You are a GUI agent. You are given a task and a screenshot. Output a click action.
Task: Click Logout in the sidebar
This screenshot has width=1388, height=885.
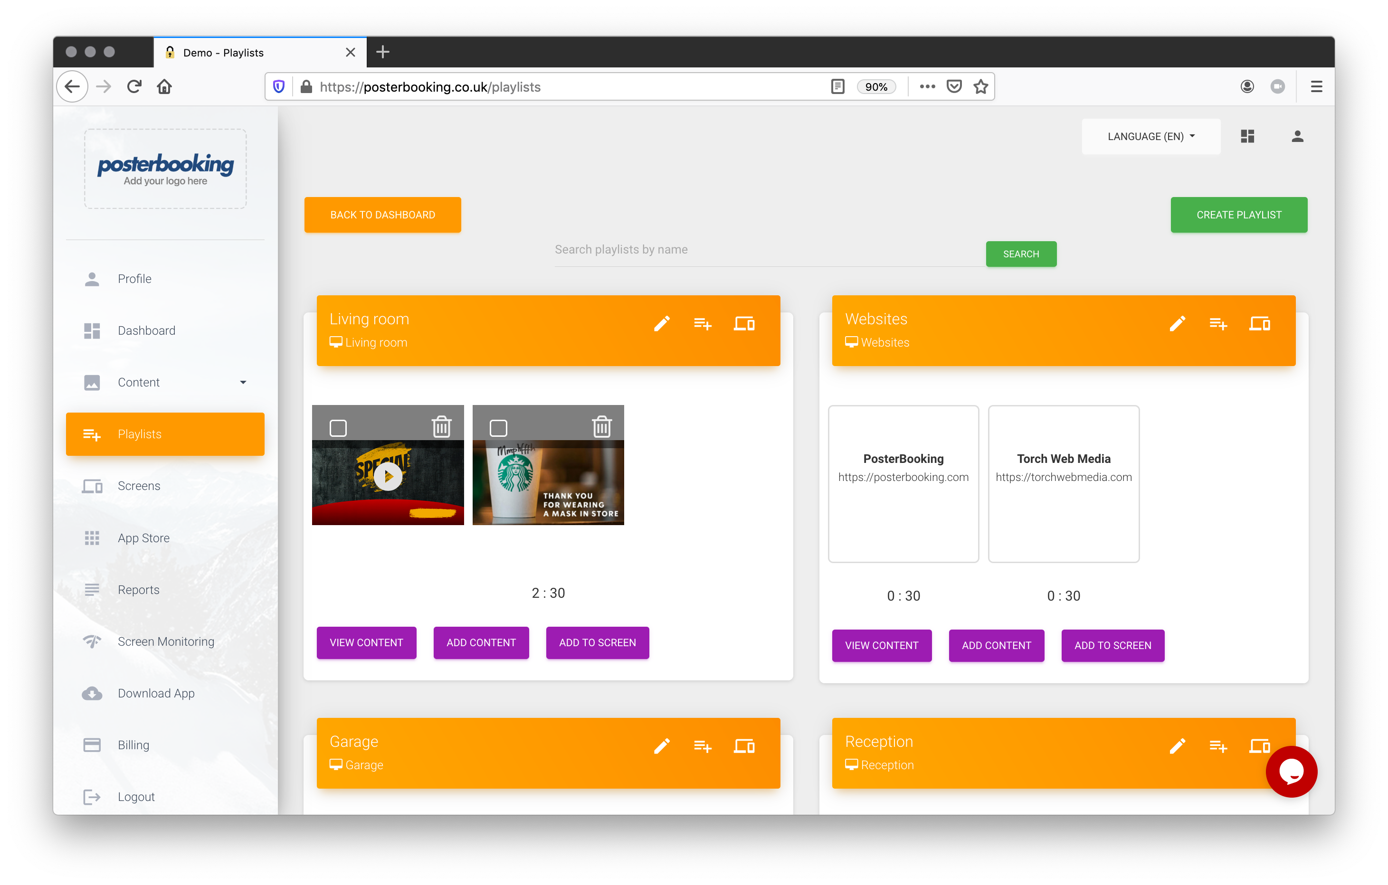pyautogui.click(x=165, y=797)
